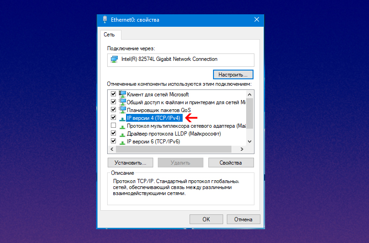The width and height of the screenshot is (369, 243).
Task: Click the IP версии 4 protocol icon
Action: (x=122, y=119)
